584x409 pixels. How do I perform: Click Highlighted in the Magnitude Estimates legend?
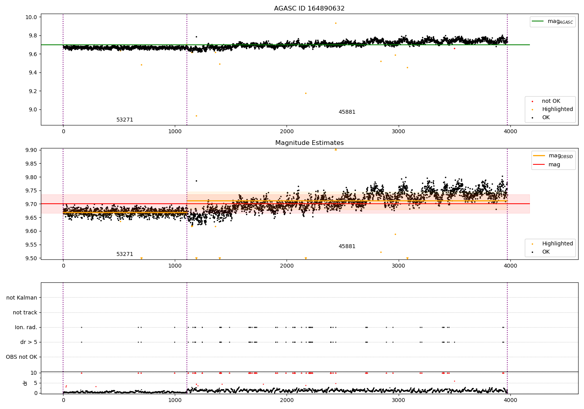(558, 243)
